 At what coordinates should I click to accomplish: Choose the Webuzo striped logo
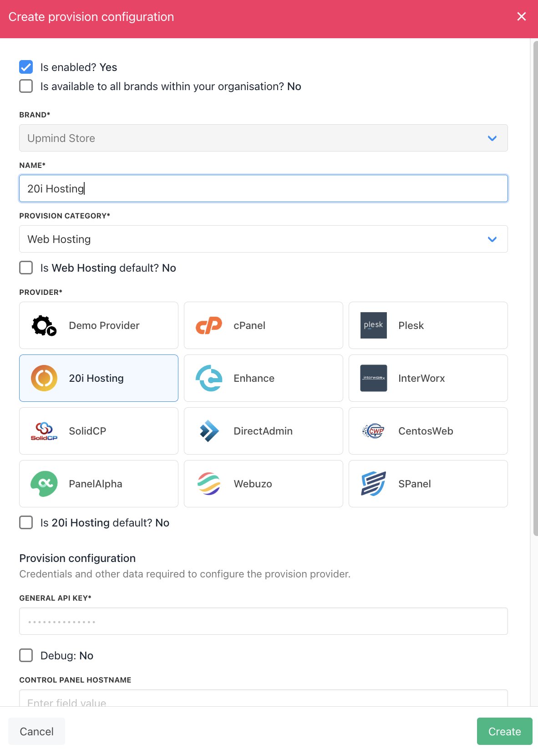[x=209, y=484]
